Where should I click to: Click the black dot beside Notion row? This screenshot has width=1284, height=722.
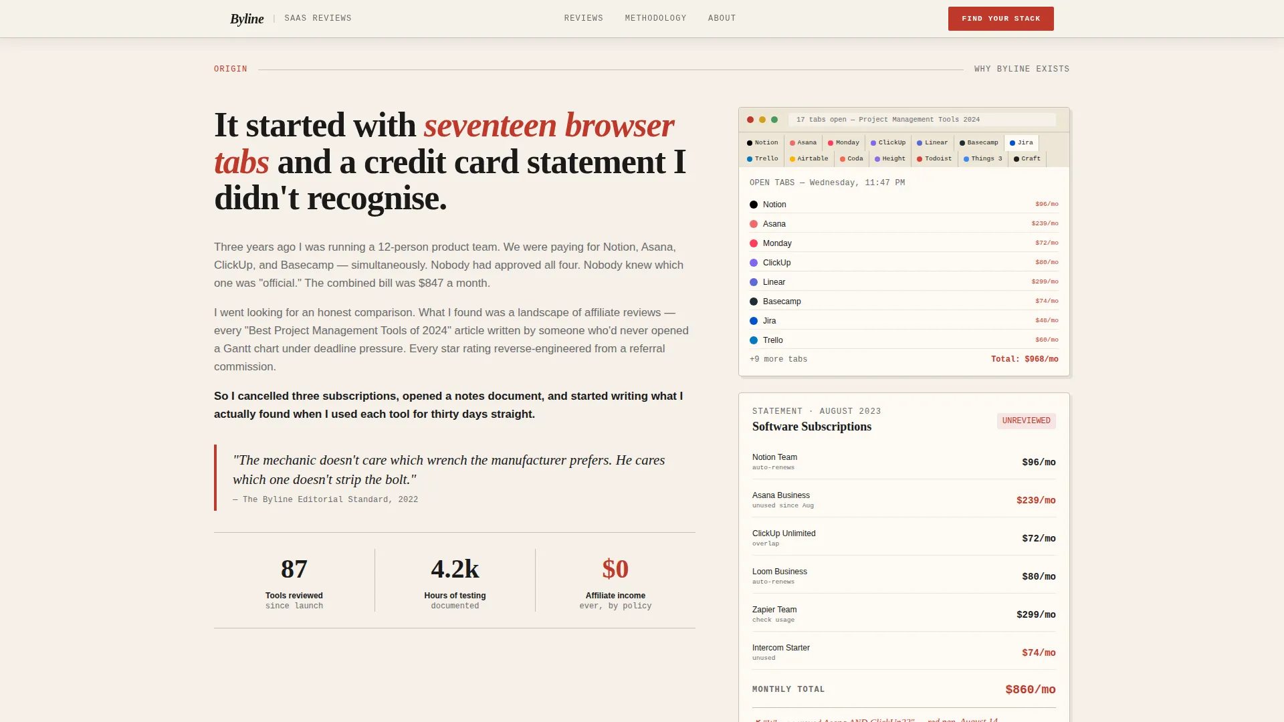(x=754, y=205)
